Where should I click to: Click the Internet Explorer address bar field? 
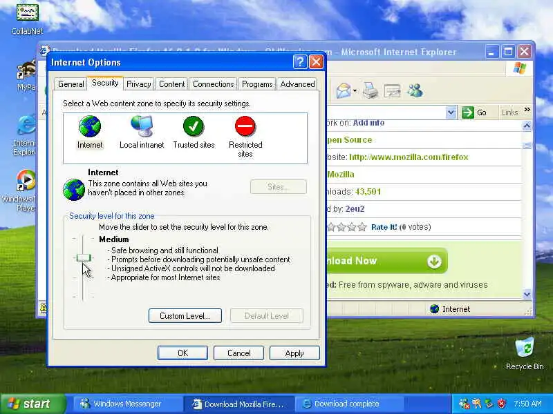pos(386,112)
